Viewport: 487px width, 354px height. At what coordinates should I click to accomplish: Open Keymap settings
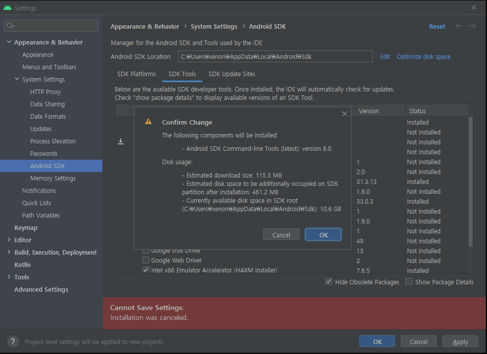tap(26, 227)
